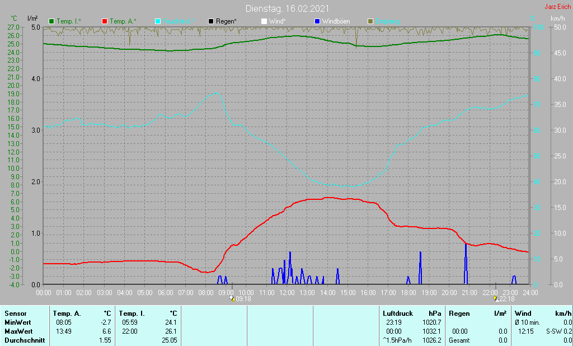Click the pressure trend '^1.5hPa/h'

pyautogui.click(x=397, y=340)
